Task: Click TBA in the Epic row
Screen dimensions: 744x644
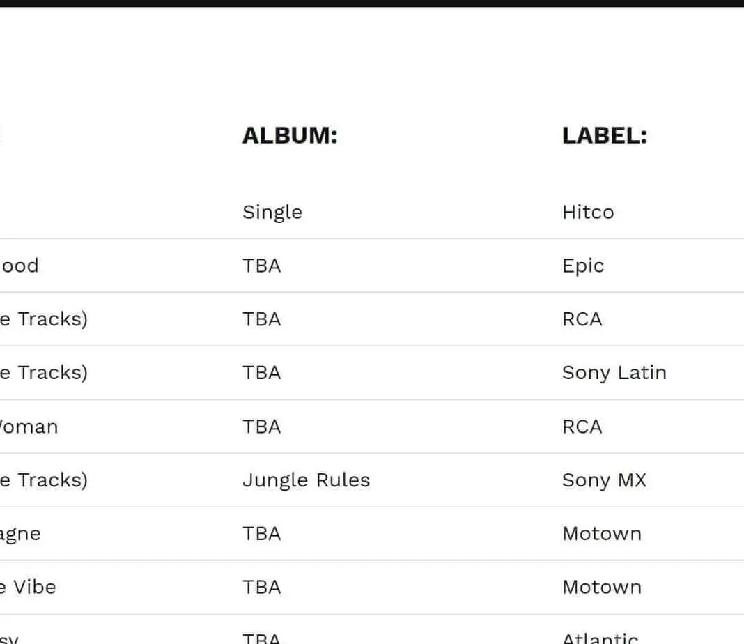Action: 261,266
